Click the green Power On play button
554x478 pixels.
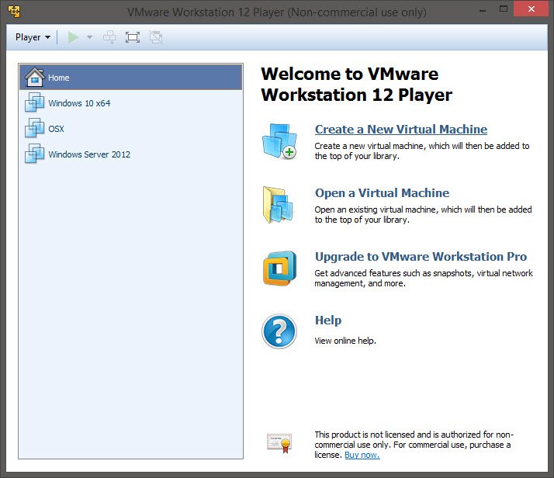(x=73, y=37)
